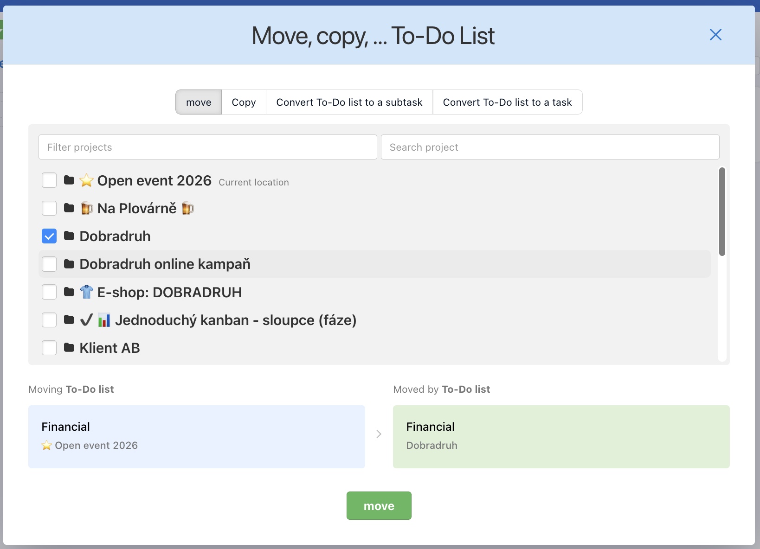
Task: Close the Move, copy To-Do List dialog
Action: tap(715, 35)
